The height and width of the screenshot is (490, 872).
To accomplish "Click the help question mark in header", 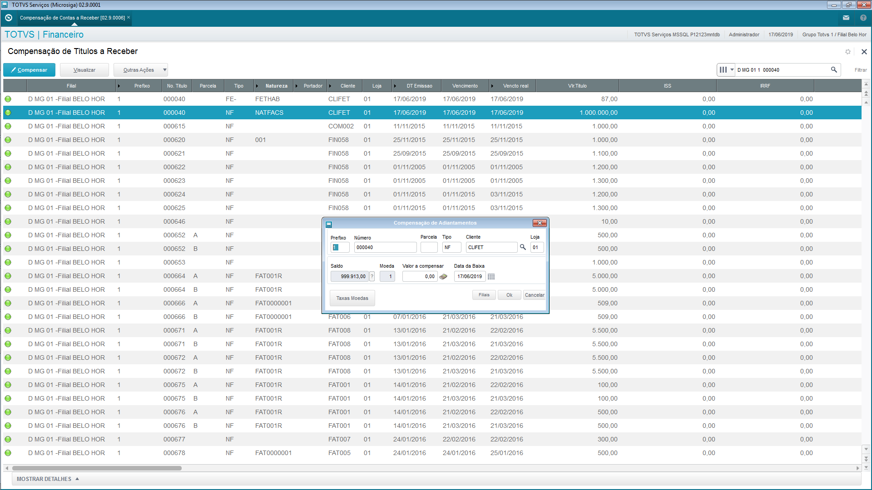I will click(x=863, y=18).
